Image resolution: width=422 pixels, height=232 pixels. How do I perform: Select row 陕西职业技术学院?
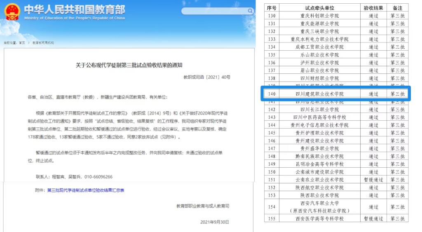[x=336, y=195]
